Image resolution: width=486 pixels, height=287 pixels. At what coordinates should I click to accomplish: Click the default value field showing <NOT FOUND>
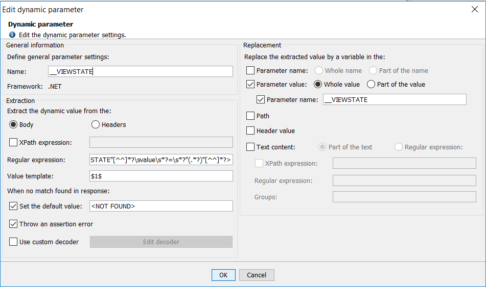tap(161, 206)
